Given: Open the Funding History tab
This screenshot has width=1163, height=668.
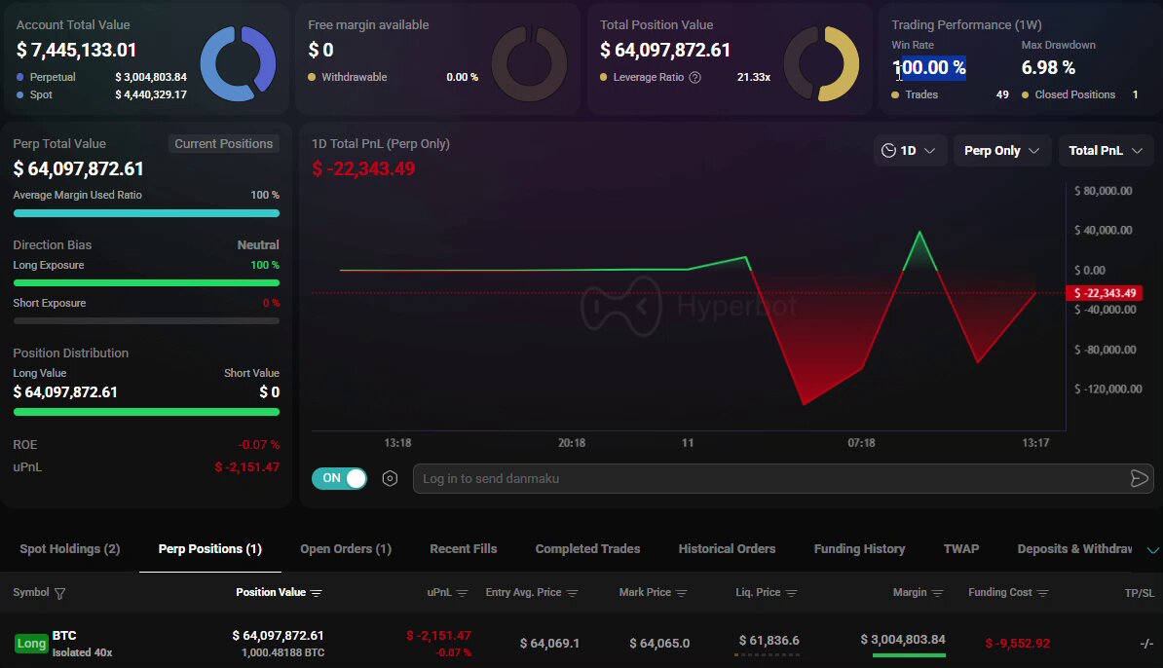Looking at the screenshot, I should [x=860, y=549].
